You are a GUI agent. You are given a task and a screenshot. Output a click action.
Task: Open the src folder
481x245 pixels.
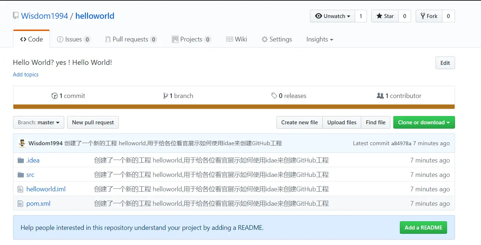pos(30,175)
